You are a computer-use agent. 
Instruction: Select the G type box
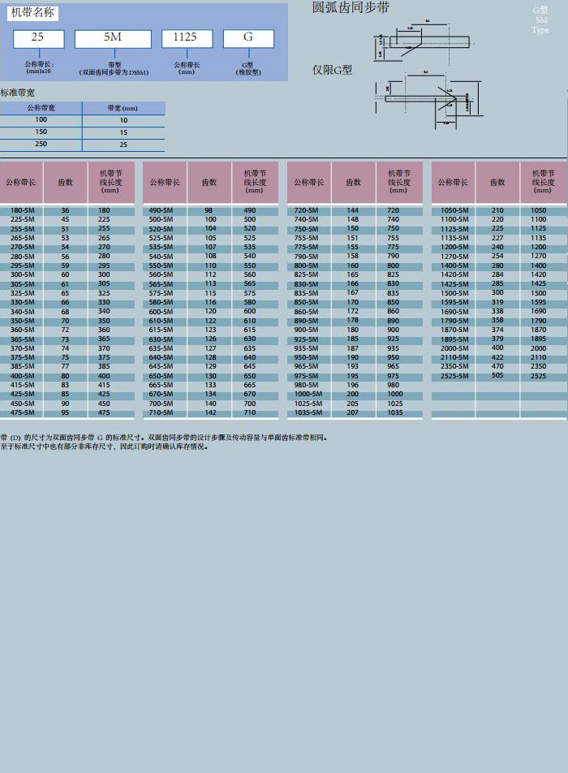click(x=248, y=38)
